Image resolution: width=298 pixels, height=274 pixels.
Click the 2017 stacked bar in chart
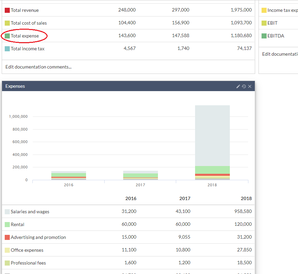[140, 175]
